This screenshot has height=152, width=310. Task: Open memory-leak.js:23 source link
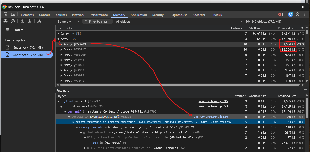(x=213, y=106)
